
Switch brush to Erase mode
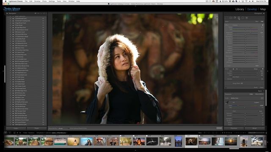[256, 69]
